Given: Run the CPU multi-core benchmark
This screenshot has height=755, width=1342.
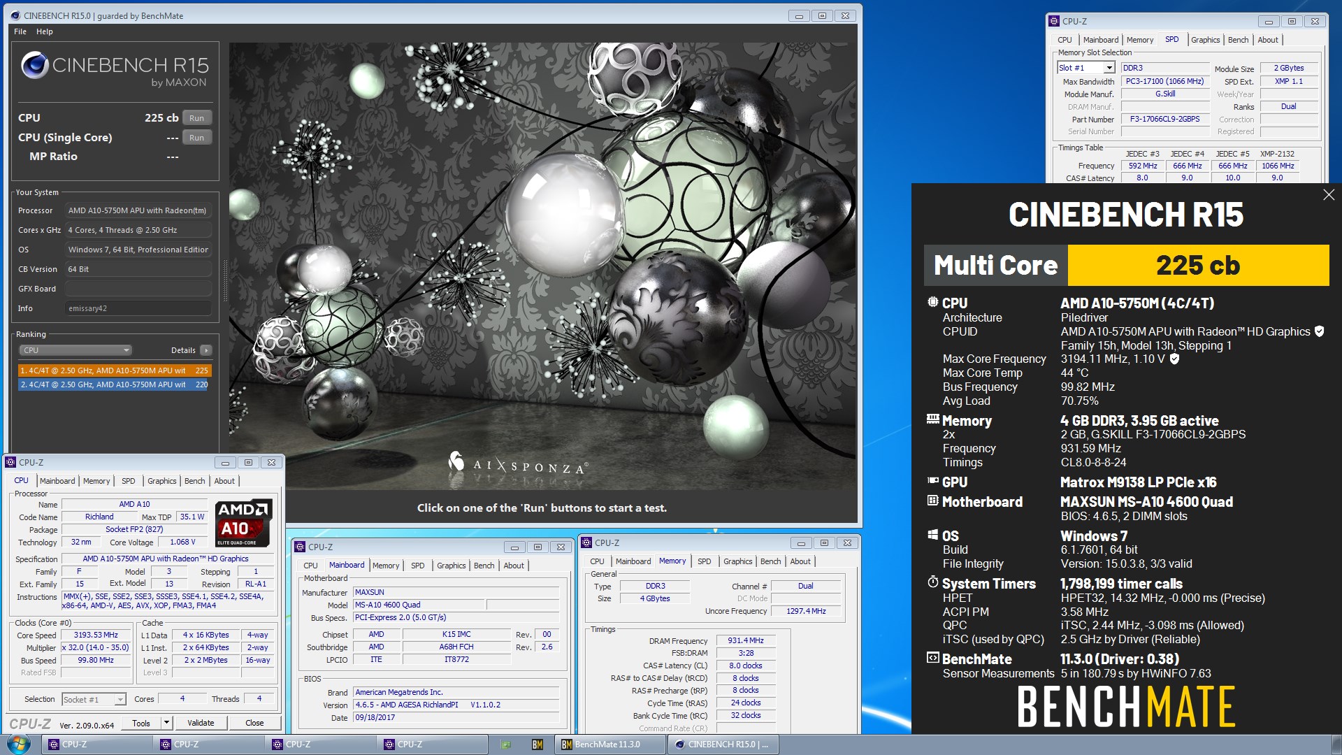Looking at the screenshot, I should [197, 118].
